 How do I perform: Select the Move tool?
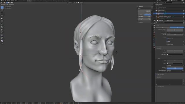(x=2, y=13)
